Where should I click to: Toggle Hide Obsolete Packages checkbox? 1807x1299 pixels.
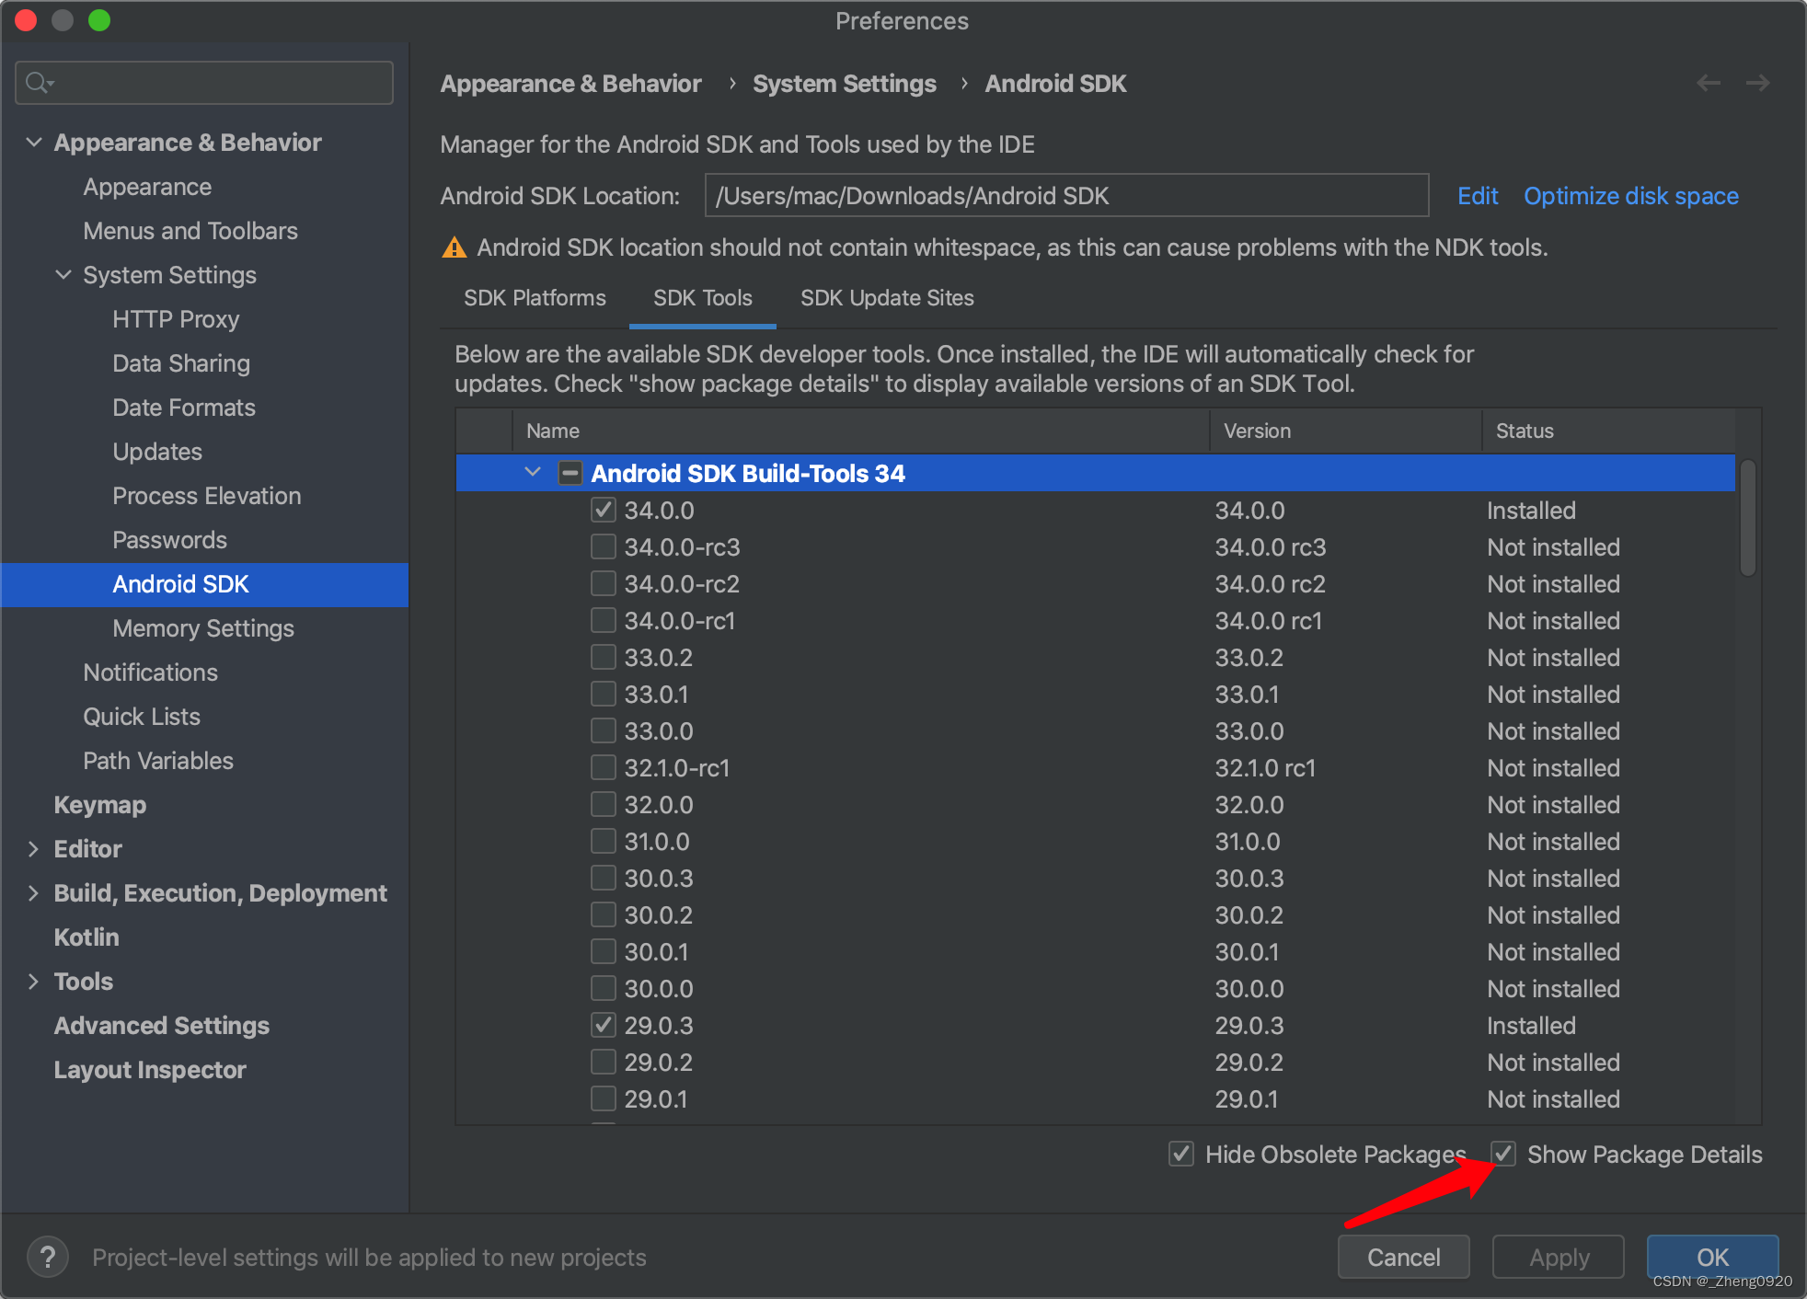tap(1181, 1154)
